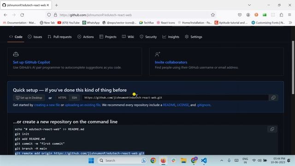Open the Code tab

16,37
